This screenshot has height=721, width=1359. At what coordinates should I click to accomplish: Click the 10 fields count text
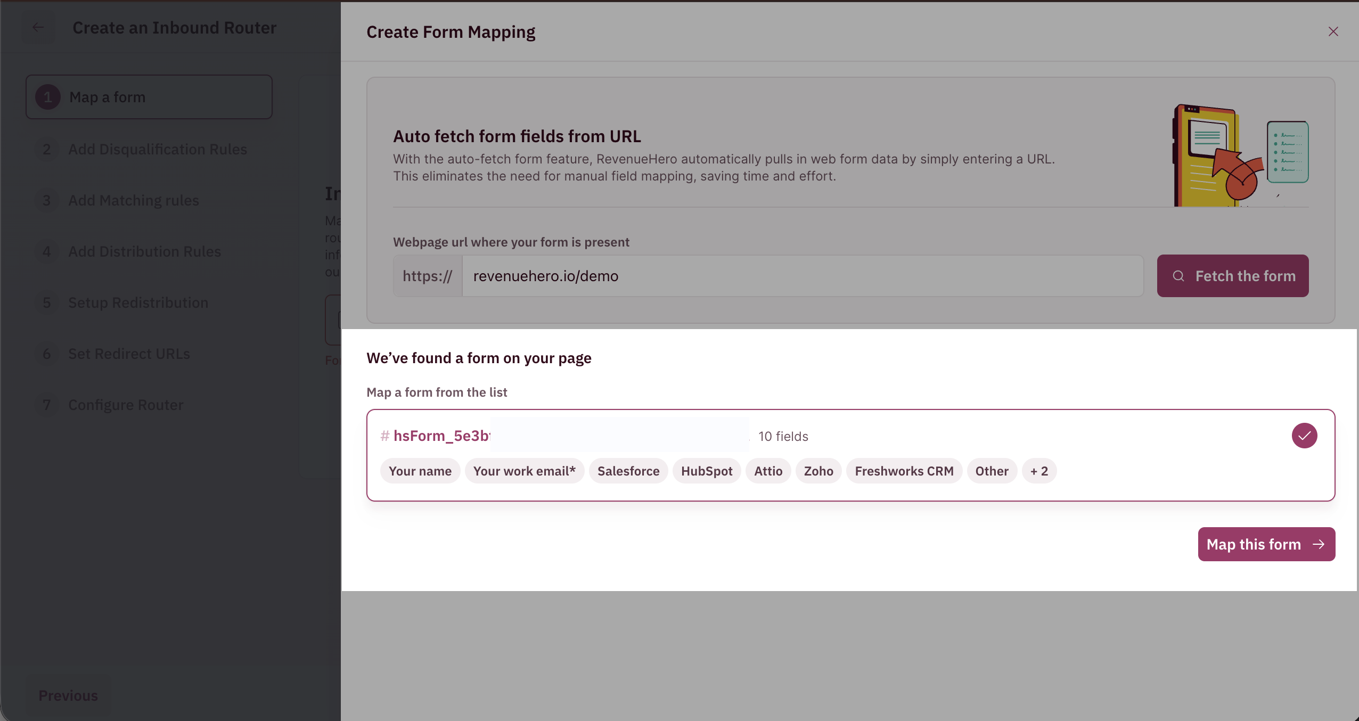point(783,437)
